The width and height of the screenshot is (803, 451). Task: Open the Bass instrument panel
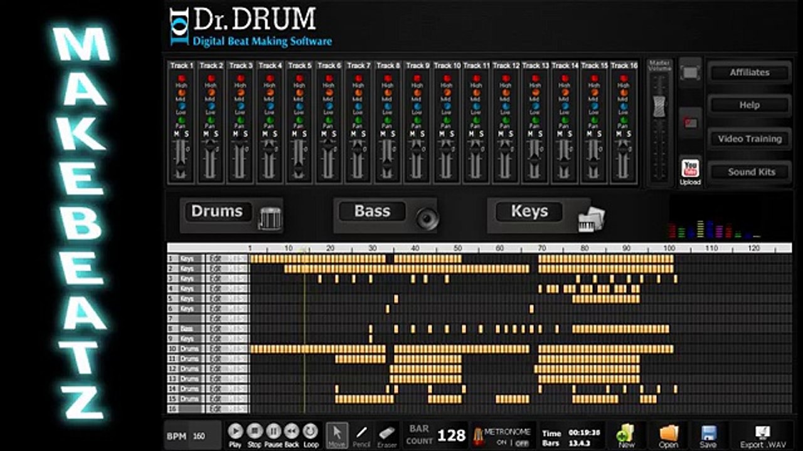coord(372,212)
